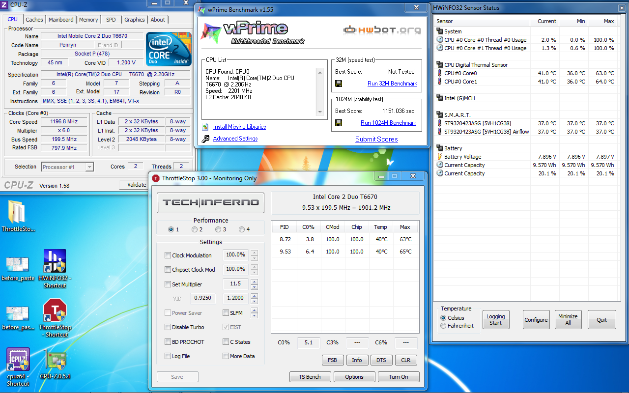
Task: Adjust the VID 1.2000 stepper
Action: click(254, 298)
